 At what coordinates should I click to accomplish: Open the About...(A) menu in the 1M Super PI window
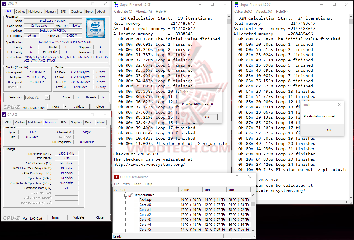[144, 12]
